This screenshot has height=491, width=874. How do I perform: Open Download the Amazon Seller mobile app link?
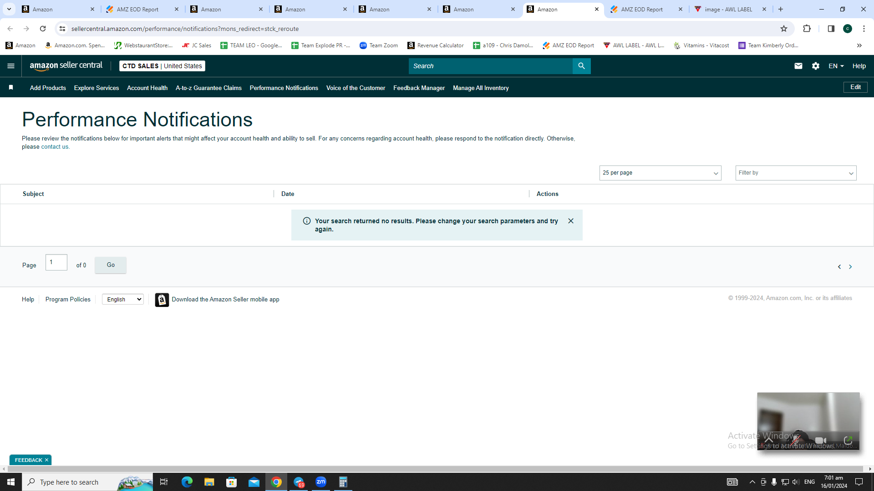click(225, 299)
